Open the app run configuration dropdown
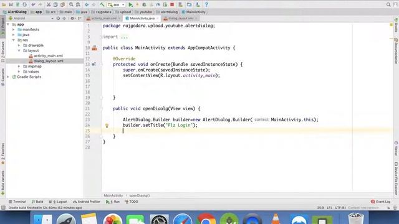 117,4
